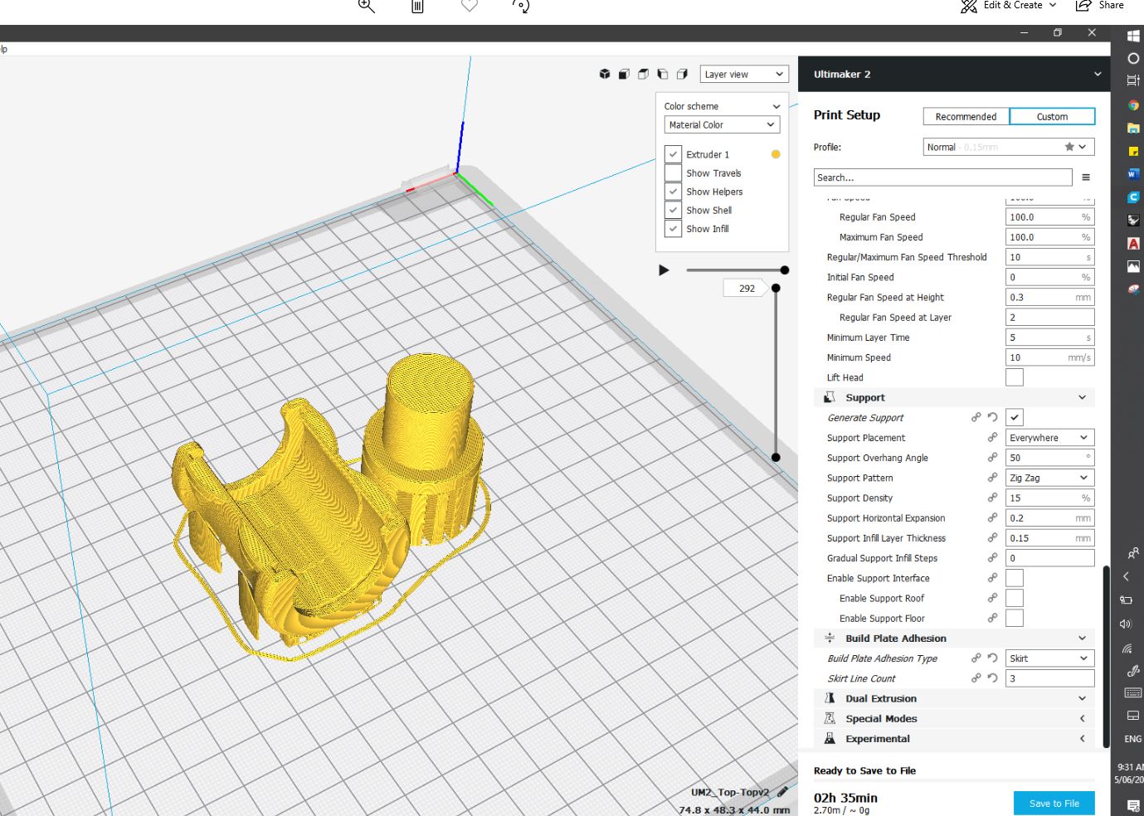Click the link icon beside Support Horizontal Expansion
Viewport: 1144px width, 816px height.
pyautogui.click(x=992, y=517)
